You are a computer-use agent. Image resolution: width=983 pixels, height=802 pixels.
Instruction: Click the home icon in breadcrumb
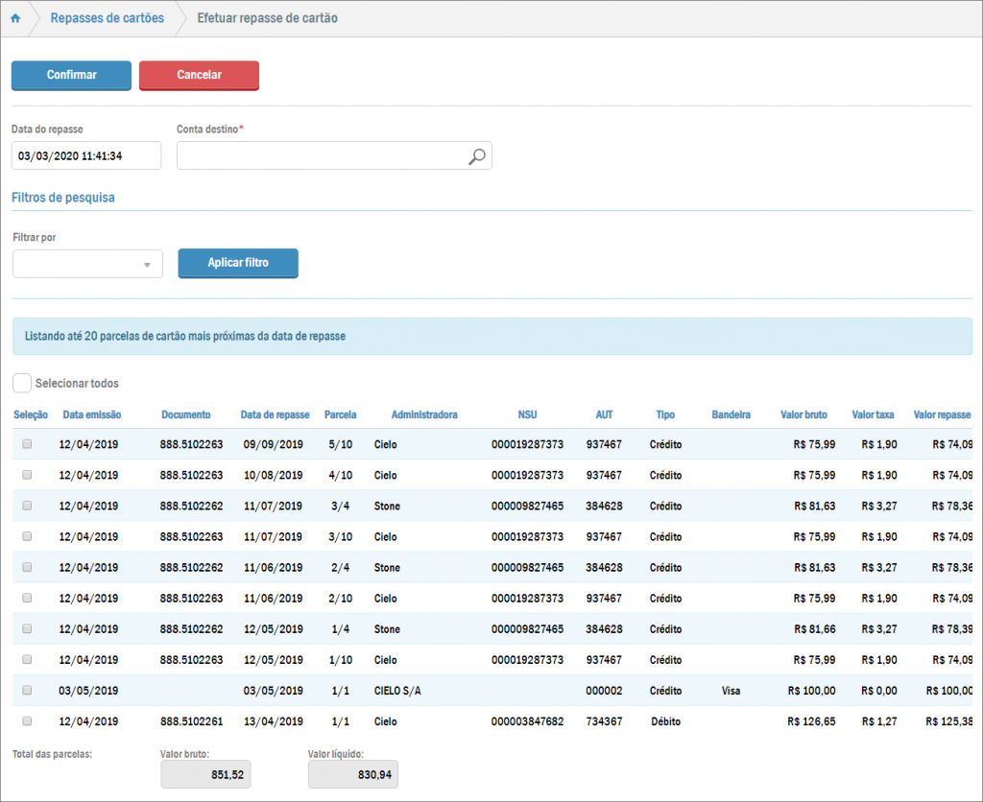point(15,18)
